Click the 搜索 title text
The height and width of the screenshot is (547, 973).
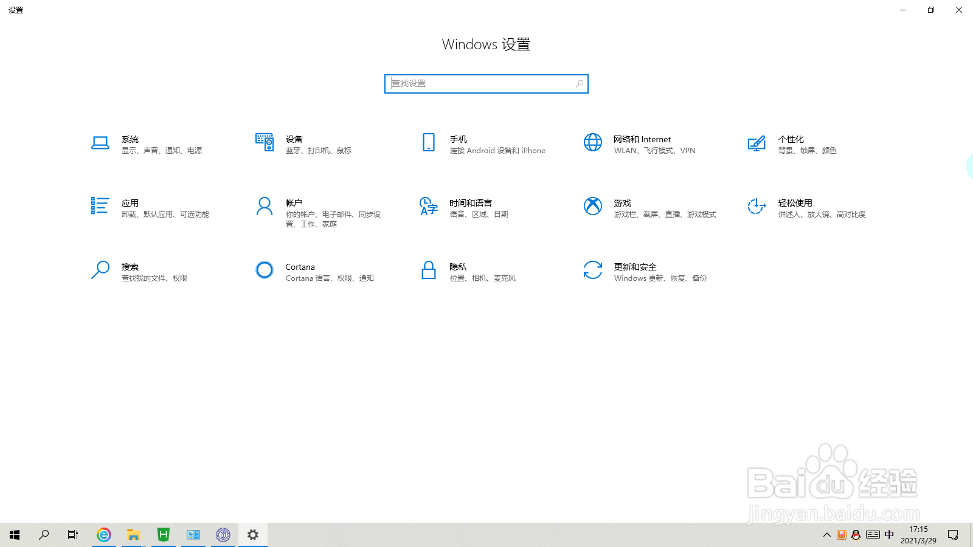click(130, 267)
